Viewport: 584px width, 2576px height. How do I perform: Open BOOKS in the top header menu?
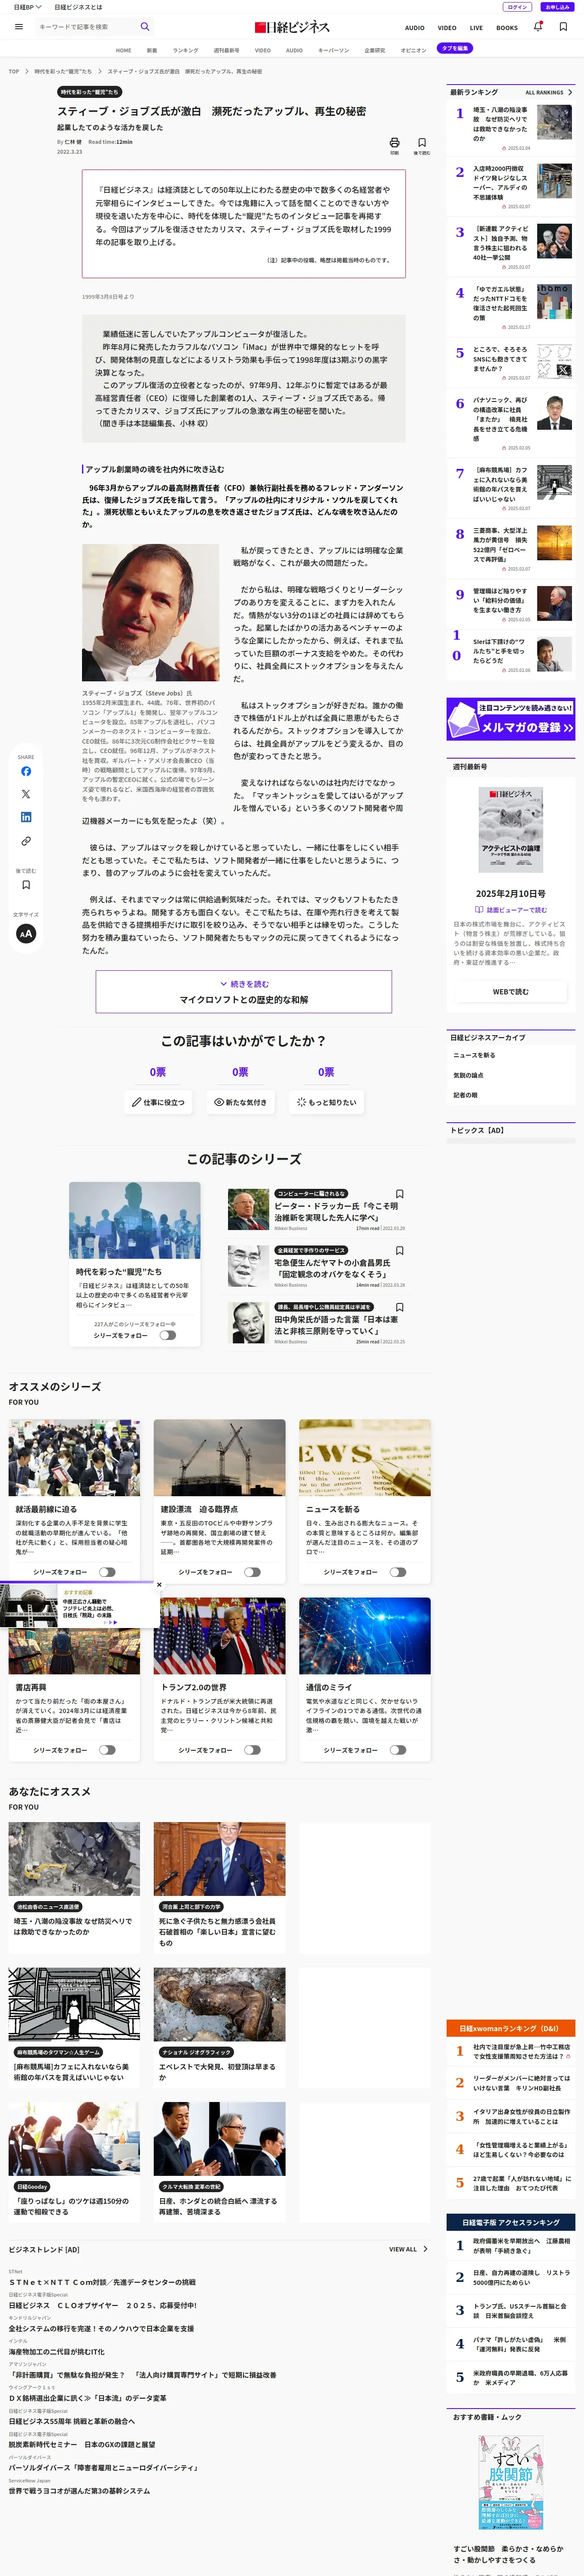point(507,28)
